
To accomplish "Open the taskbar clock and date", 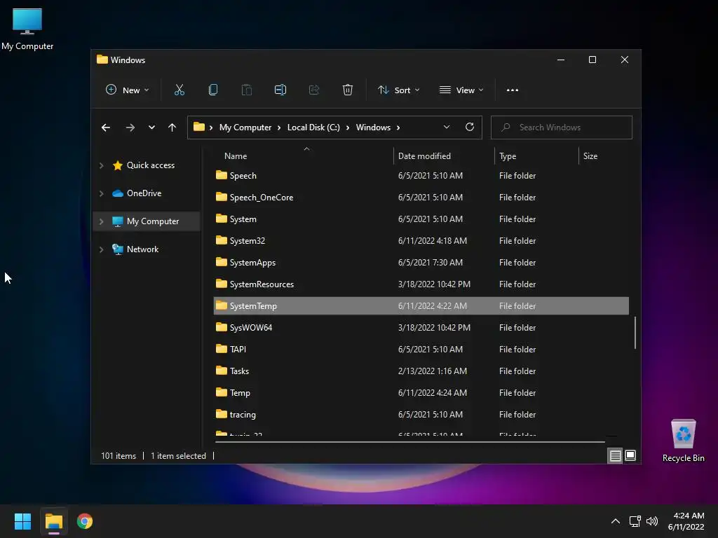I will tap(686, 521).
